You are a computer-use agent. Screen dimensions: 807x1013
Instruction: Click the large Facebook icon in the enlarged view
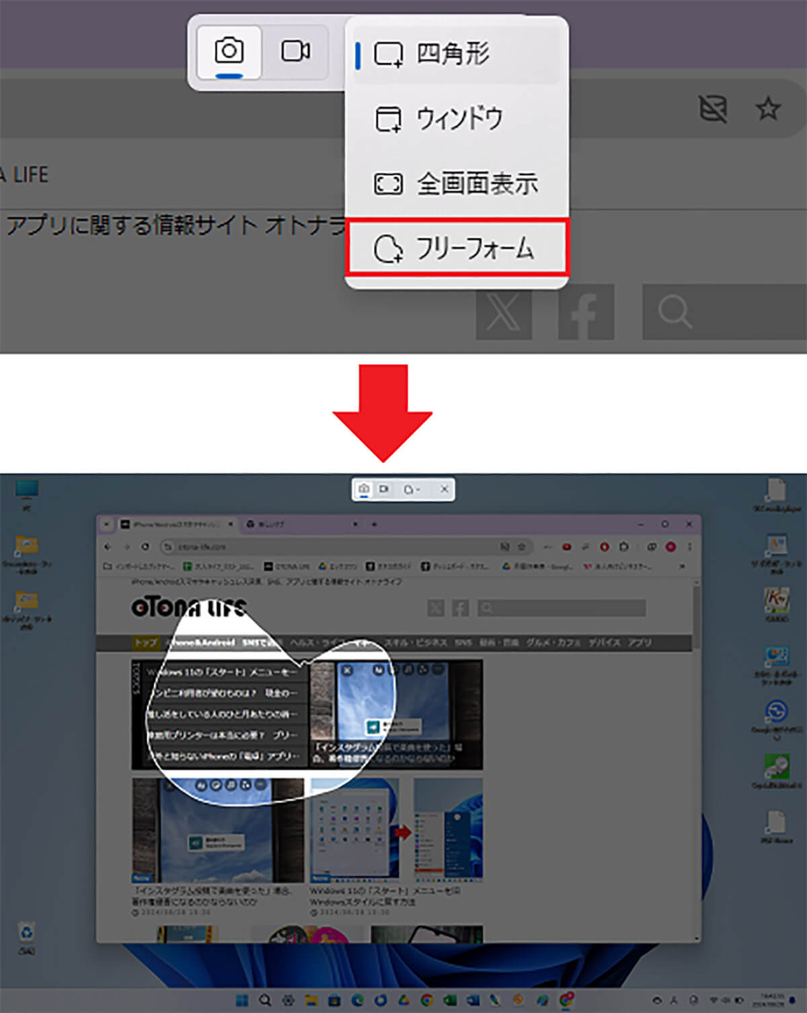tap(586, 312)
